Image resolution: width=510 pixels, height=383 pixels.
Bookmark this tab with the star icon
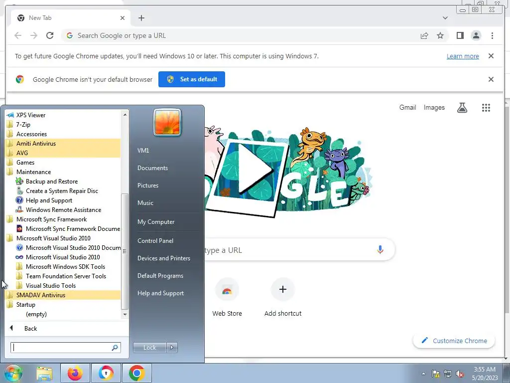pyautogui.click(x=440, y=35)
